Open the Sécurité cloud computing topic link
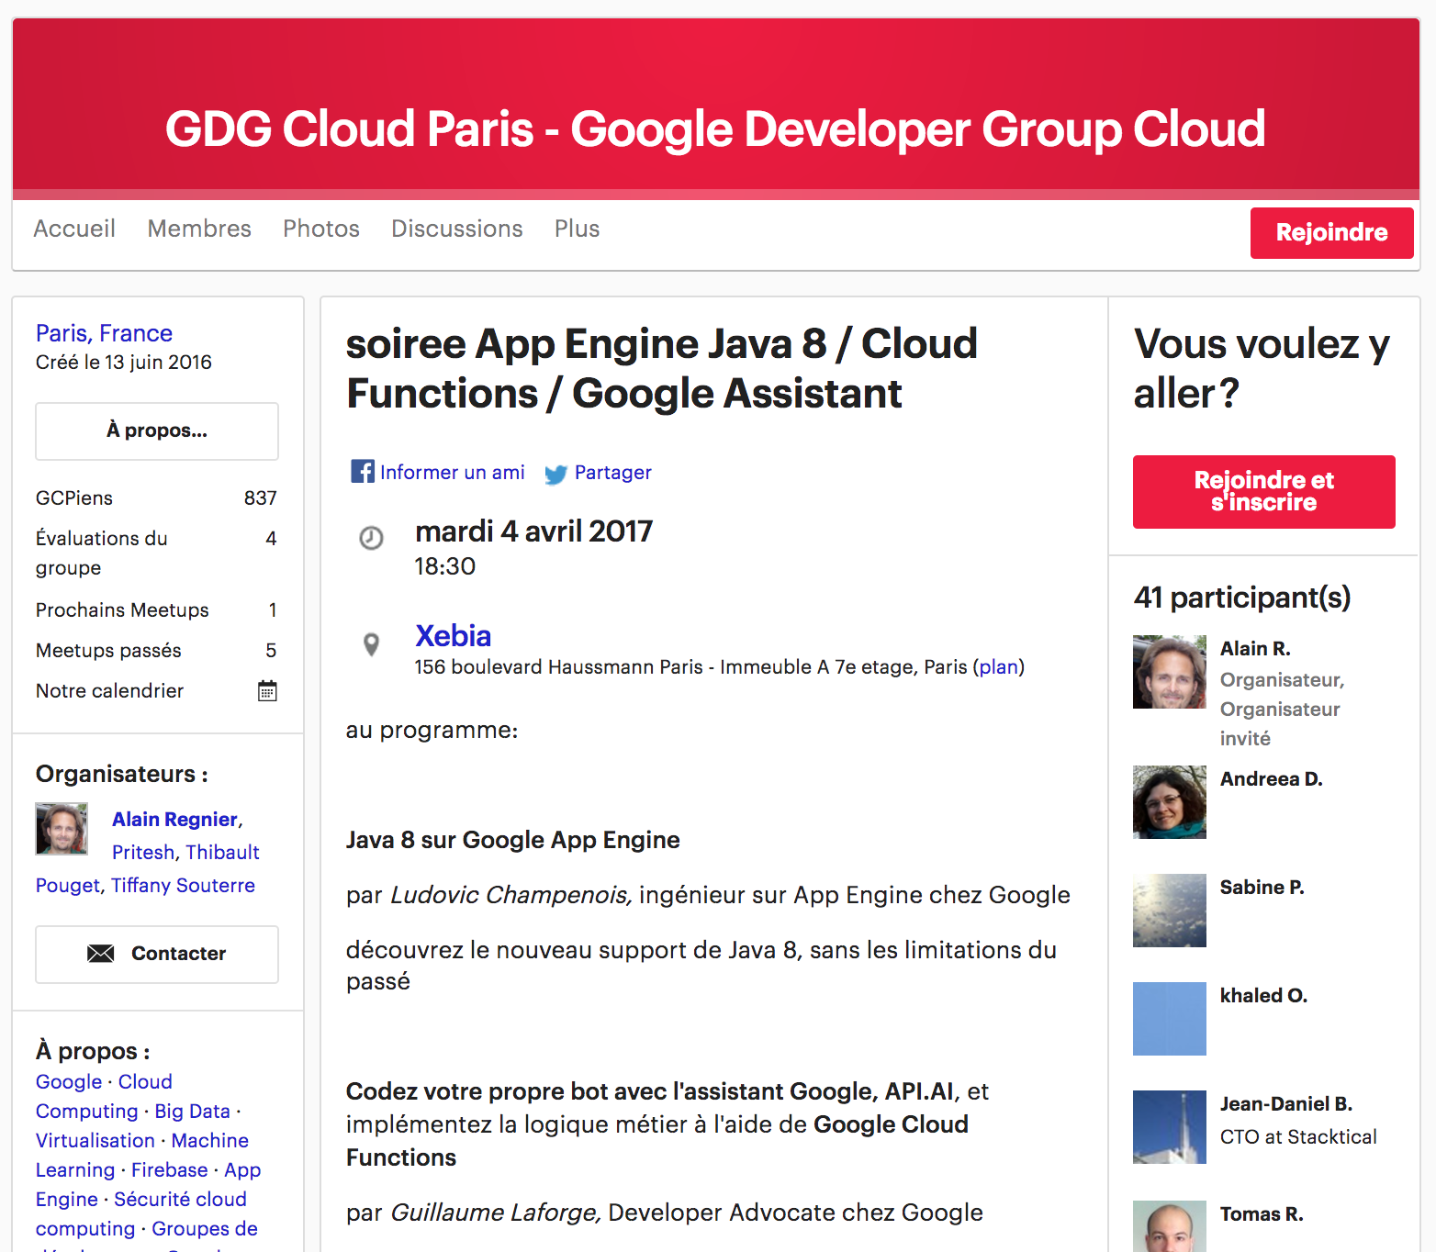 coord(141,1214)
